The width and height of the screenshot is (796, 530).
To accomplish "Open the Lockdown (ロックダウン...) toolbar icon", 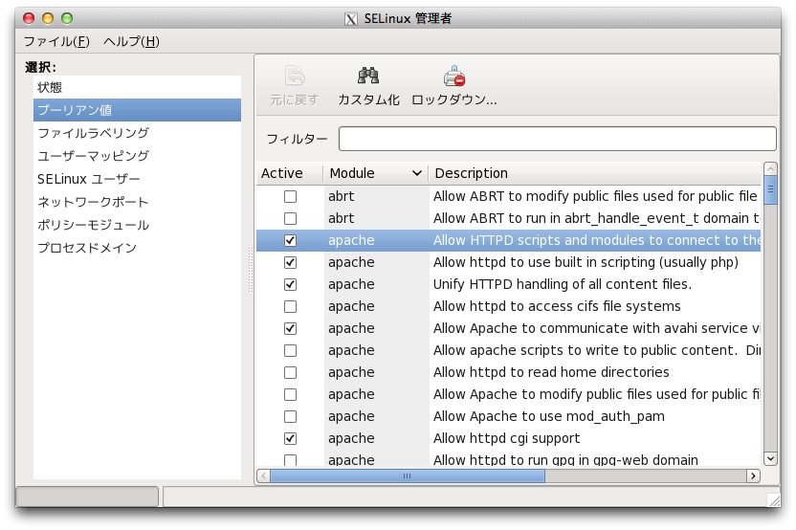I will 453,77.
